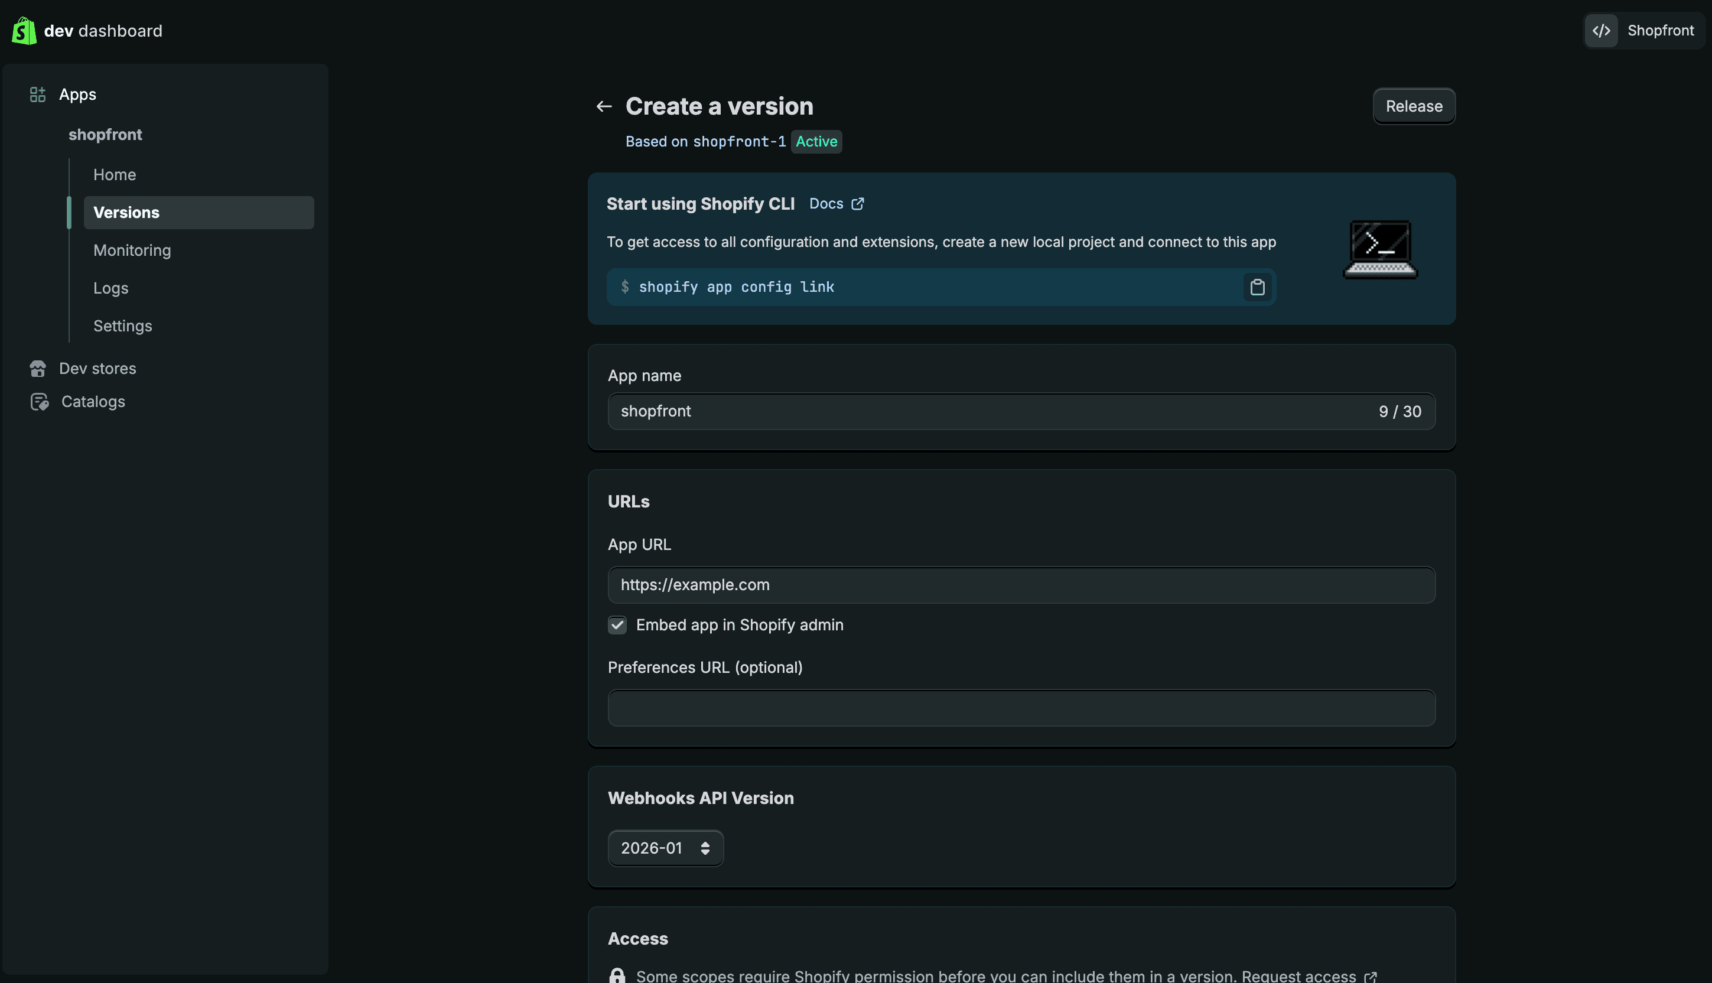Click the terminal laptop illustration
This screenshot has height=983, width=1712.
coord(1380,249)
